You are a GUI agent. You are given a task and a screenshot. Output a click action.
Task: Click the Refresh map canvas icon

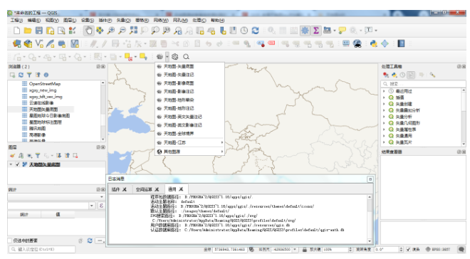[x=255, y=31]
